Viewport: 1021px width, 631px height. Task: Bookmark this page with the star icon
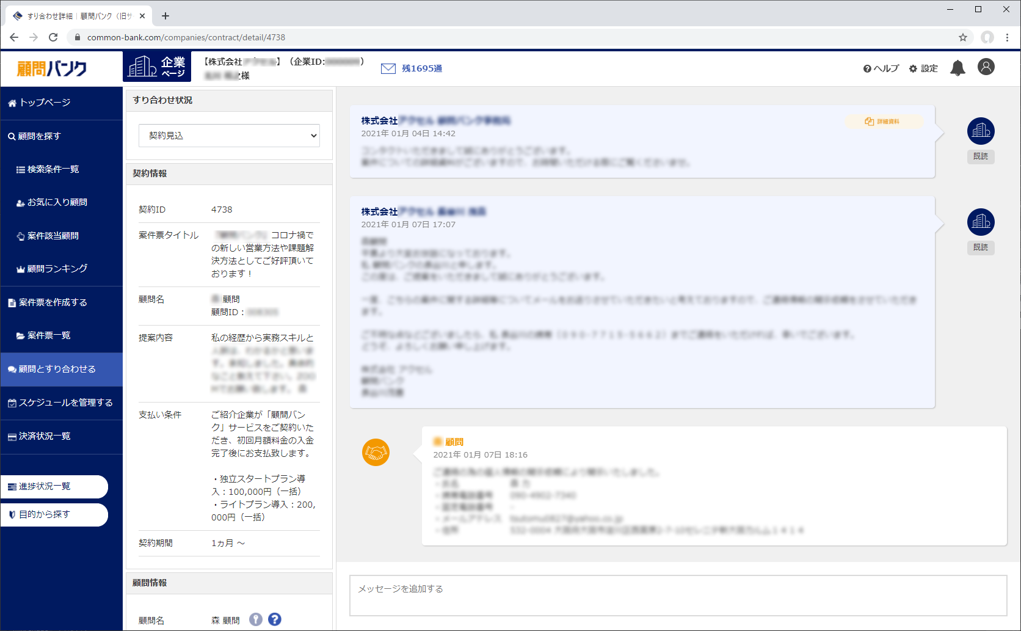[x=963, y=37]
